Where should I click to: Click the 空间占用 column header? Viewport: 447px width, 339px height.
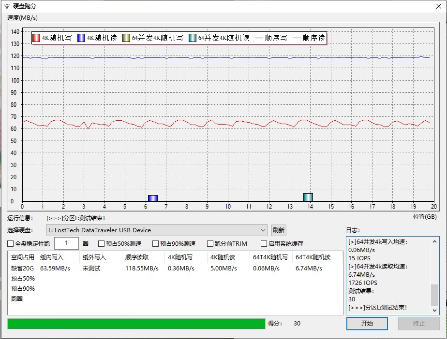coord(23,257)
